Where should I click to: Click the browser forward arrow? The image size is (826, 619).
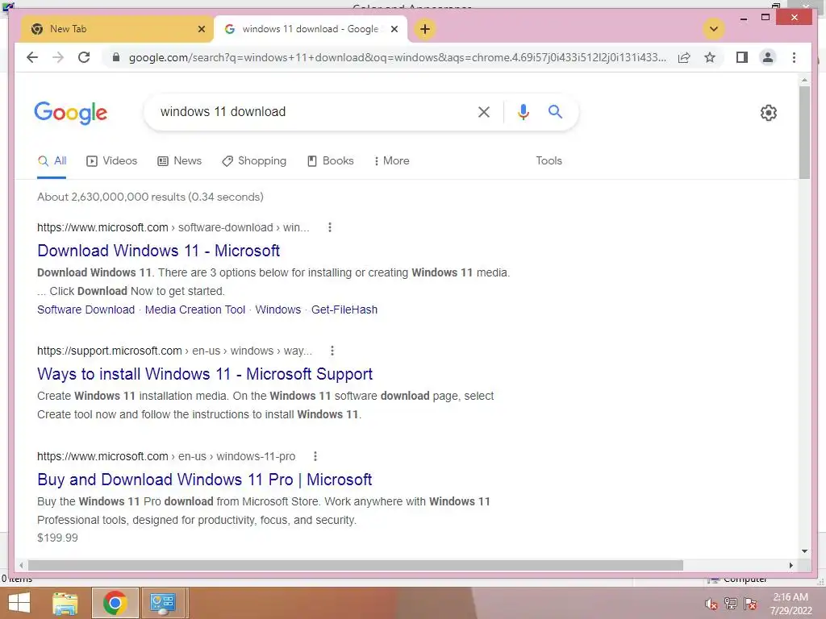point(58,57)
